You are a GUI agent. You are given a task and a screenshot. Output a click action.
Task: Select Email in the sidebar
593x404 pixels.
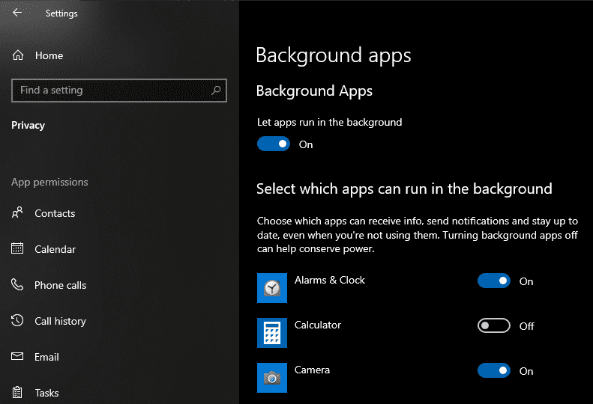coord(47,357)
